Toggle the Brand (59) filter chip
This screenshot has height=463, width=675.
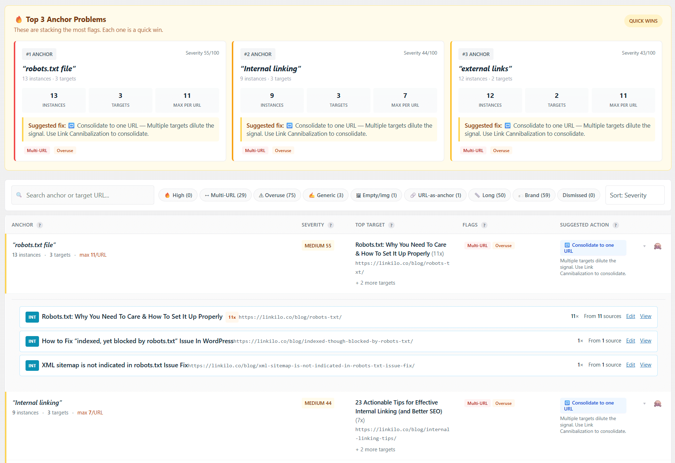point(534,195)
